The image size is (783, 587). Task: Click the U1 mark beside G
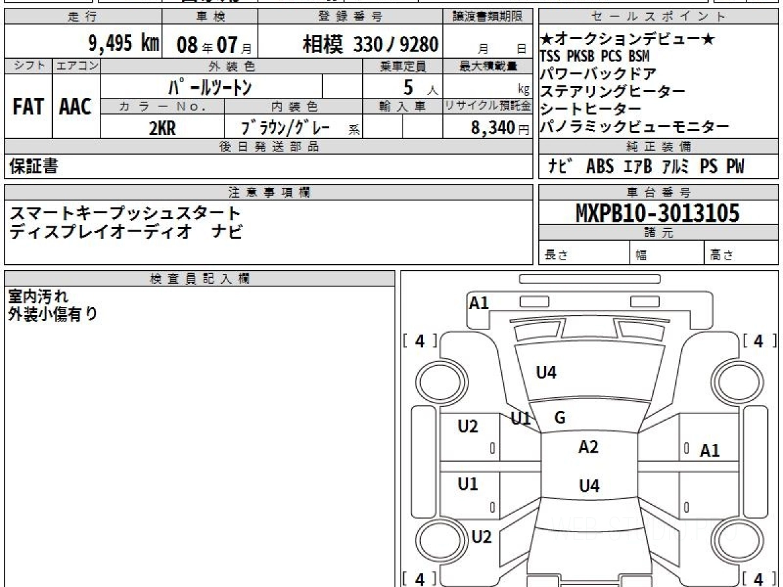pos(520,419)
